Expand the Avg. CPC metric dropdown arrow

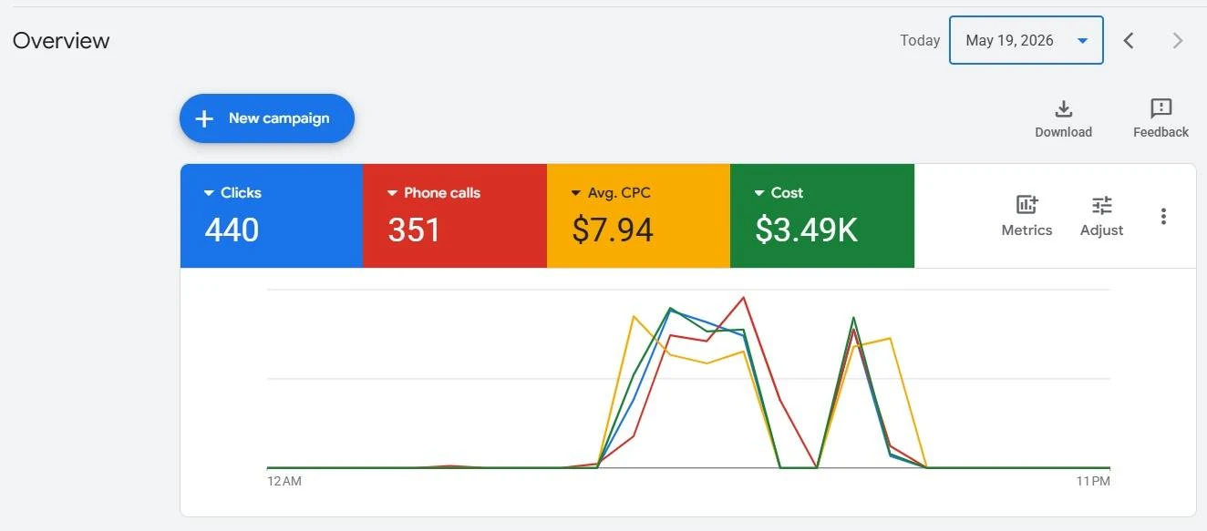coord(576,193)
